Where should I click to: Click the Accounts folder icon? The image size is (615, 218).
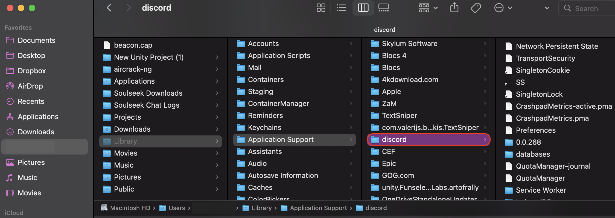[x=241, y=44]
